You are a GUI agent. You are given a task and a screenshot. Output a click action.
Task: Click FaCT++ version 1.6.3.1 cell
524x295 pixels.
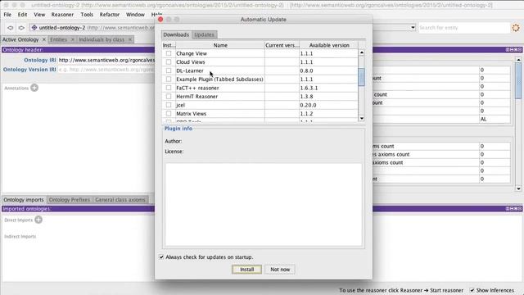click(328, 88)
